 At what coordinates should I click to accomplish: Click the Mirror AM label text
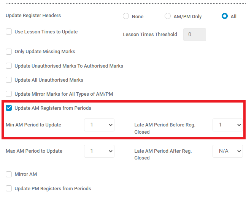[26, 174]
